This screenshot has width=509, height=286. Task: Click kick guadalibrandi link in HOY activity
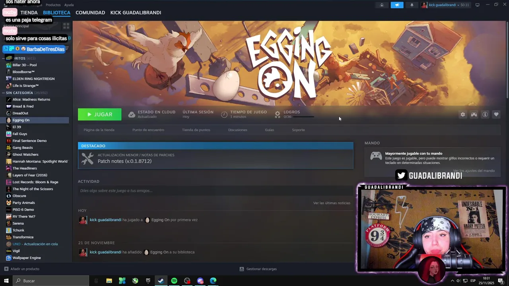pos(105,220)
